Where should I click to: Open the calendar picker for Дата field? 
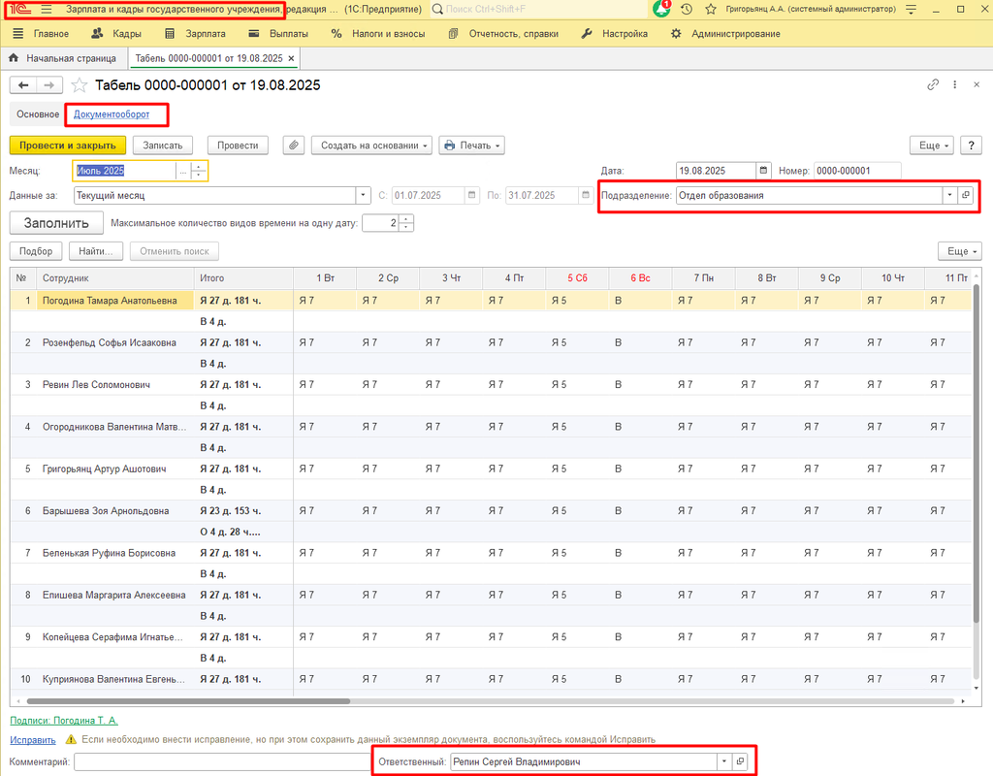pos(763,171)
